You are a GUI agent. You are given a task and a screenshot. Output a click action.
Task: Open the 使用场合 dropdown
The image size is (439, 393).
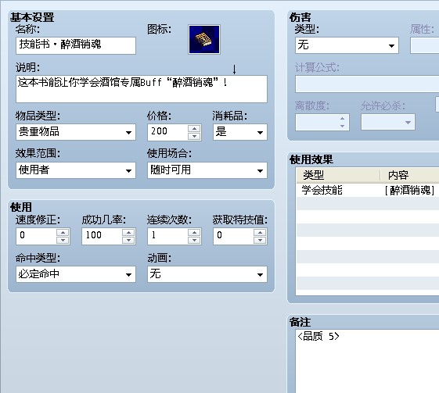[x=207, y=170]
